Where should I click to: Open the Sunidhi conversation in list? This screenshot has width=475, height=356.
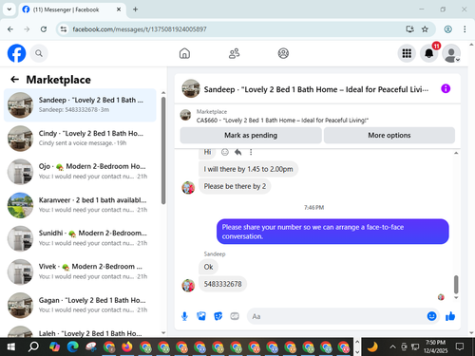coord(80,238)
